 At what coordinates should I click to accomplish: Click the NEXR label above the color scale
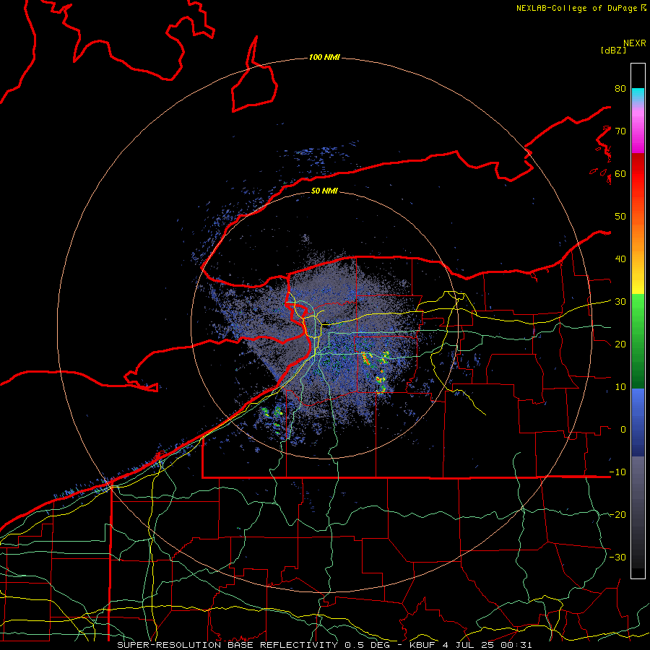(635, 43)
